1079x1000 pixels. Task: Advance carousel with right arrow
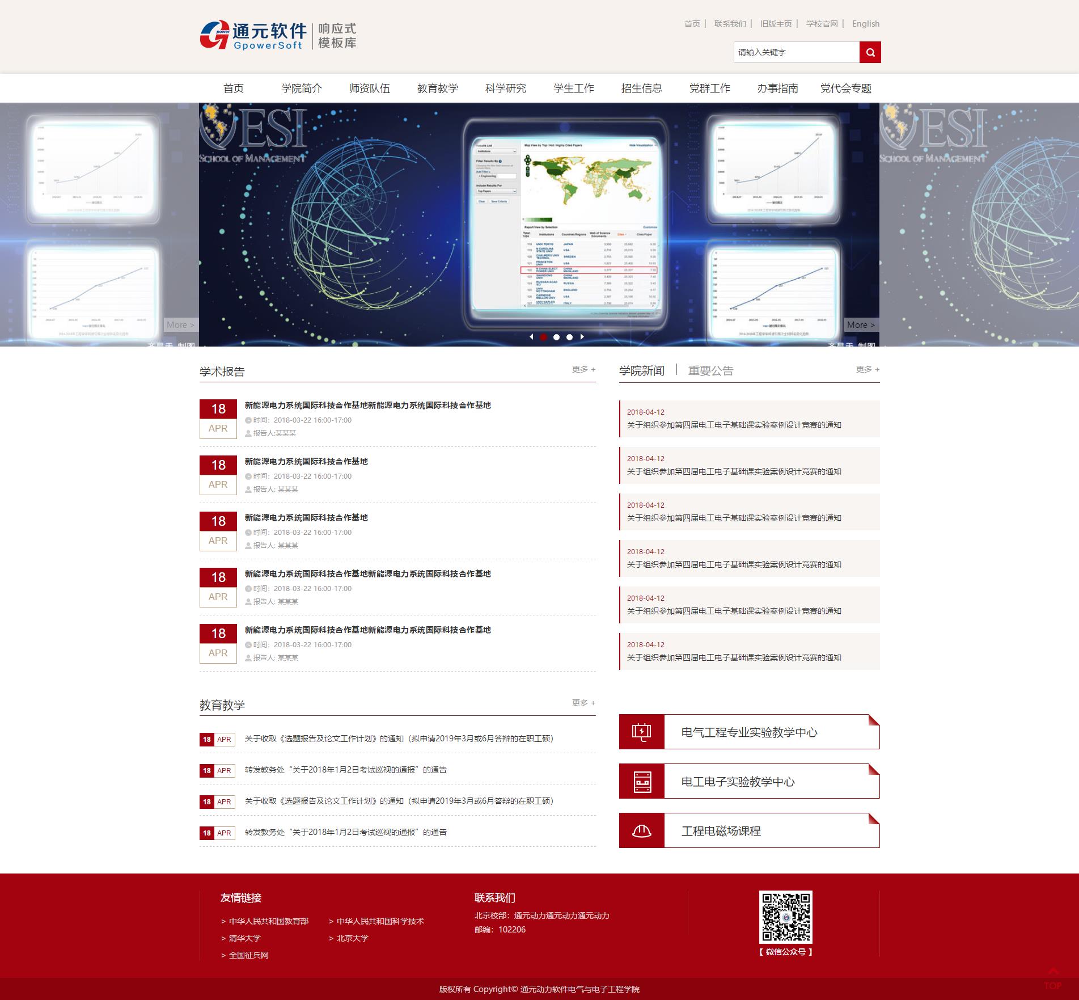pos(582,337)
